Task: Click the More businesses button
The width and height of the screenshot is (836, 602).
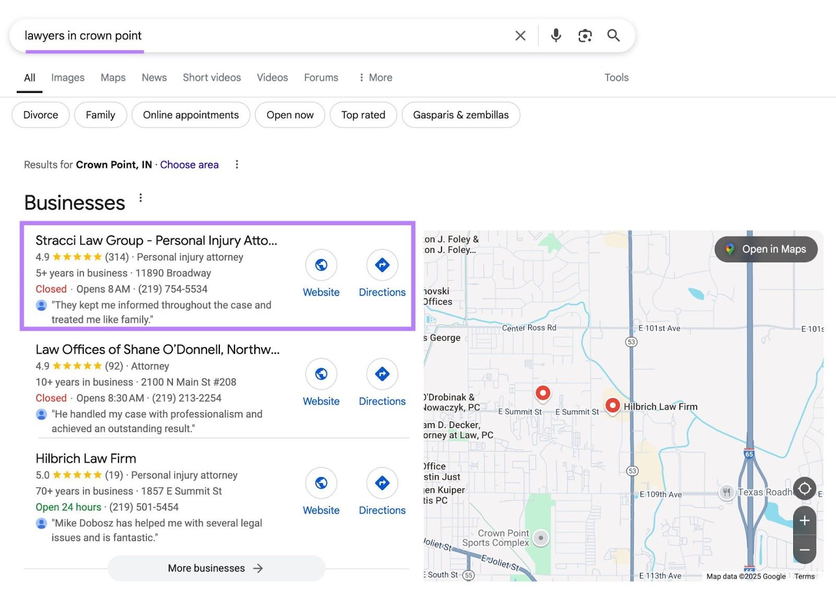Action: coord(216,568)
